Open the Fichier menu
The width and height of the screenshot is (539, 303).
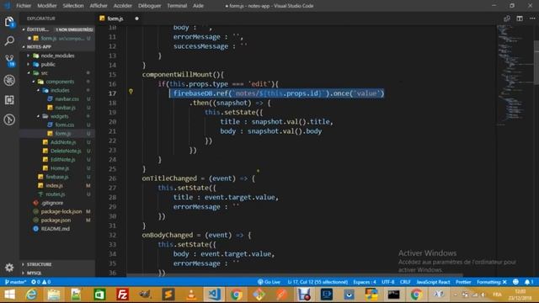coord(24,6)
